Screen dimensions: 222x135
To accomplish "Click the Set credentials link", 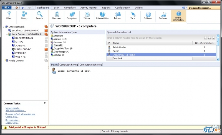I will (x=12, y=120).
